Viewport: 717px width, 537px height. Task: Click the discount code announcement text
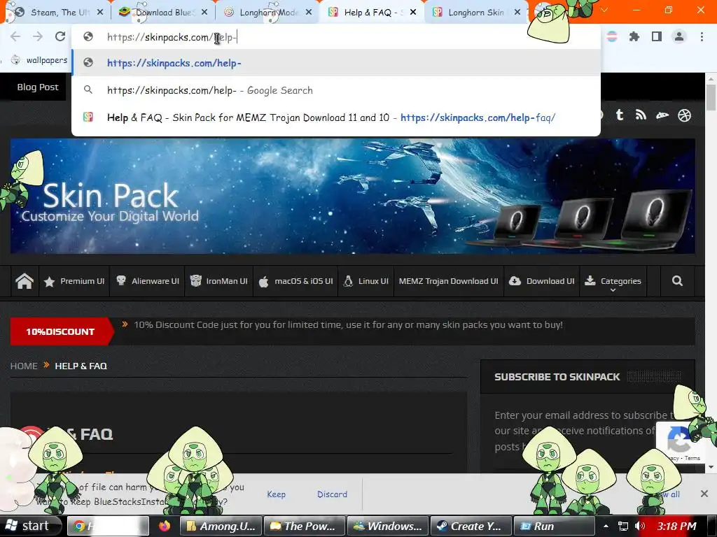point(348,324)
